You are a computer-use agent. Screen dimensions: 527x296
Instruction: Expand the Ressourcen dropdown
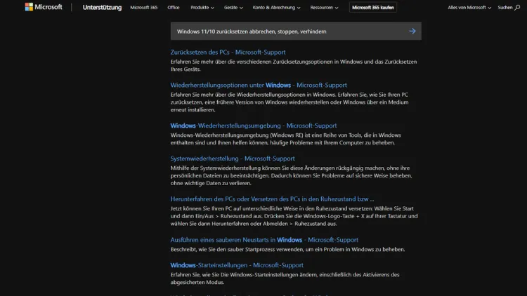(x=325, y=8)
